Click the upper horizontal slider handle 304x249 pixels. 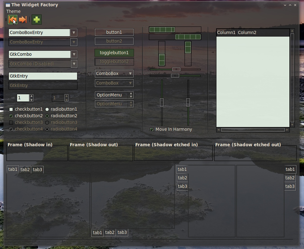(x=176, y=69)
